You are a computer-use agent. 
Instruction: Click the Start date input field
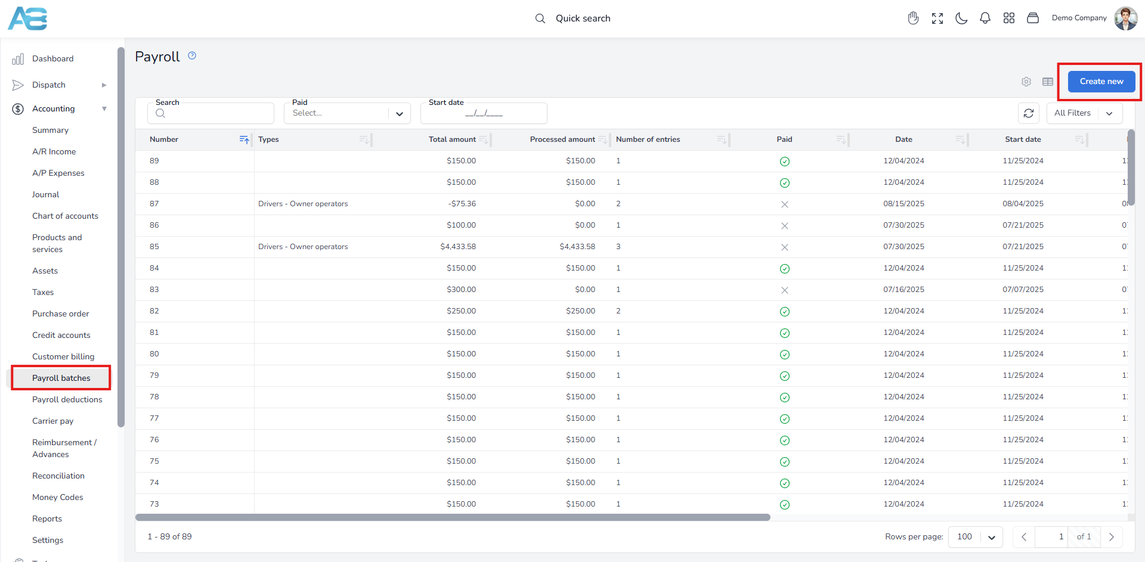(x=484, y=113)
